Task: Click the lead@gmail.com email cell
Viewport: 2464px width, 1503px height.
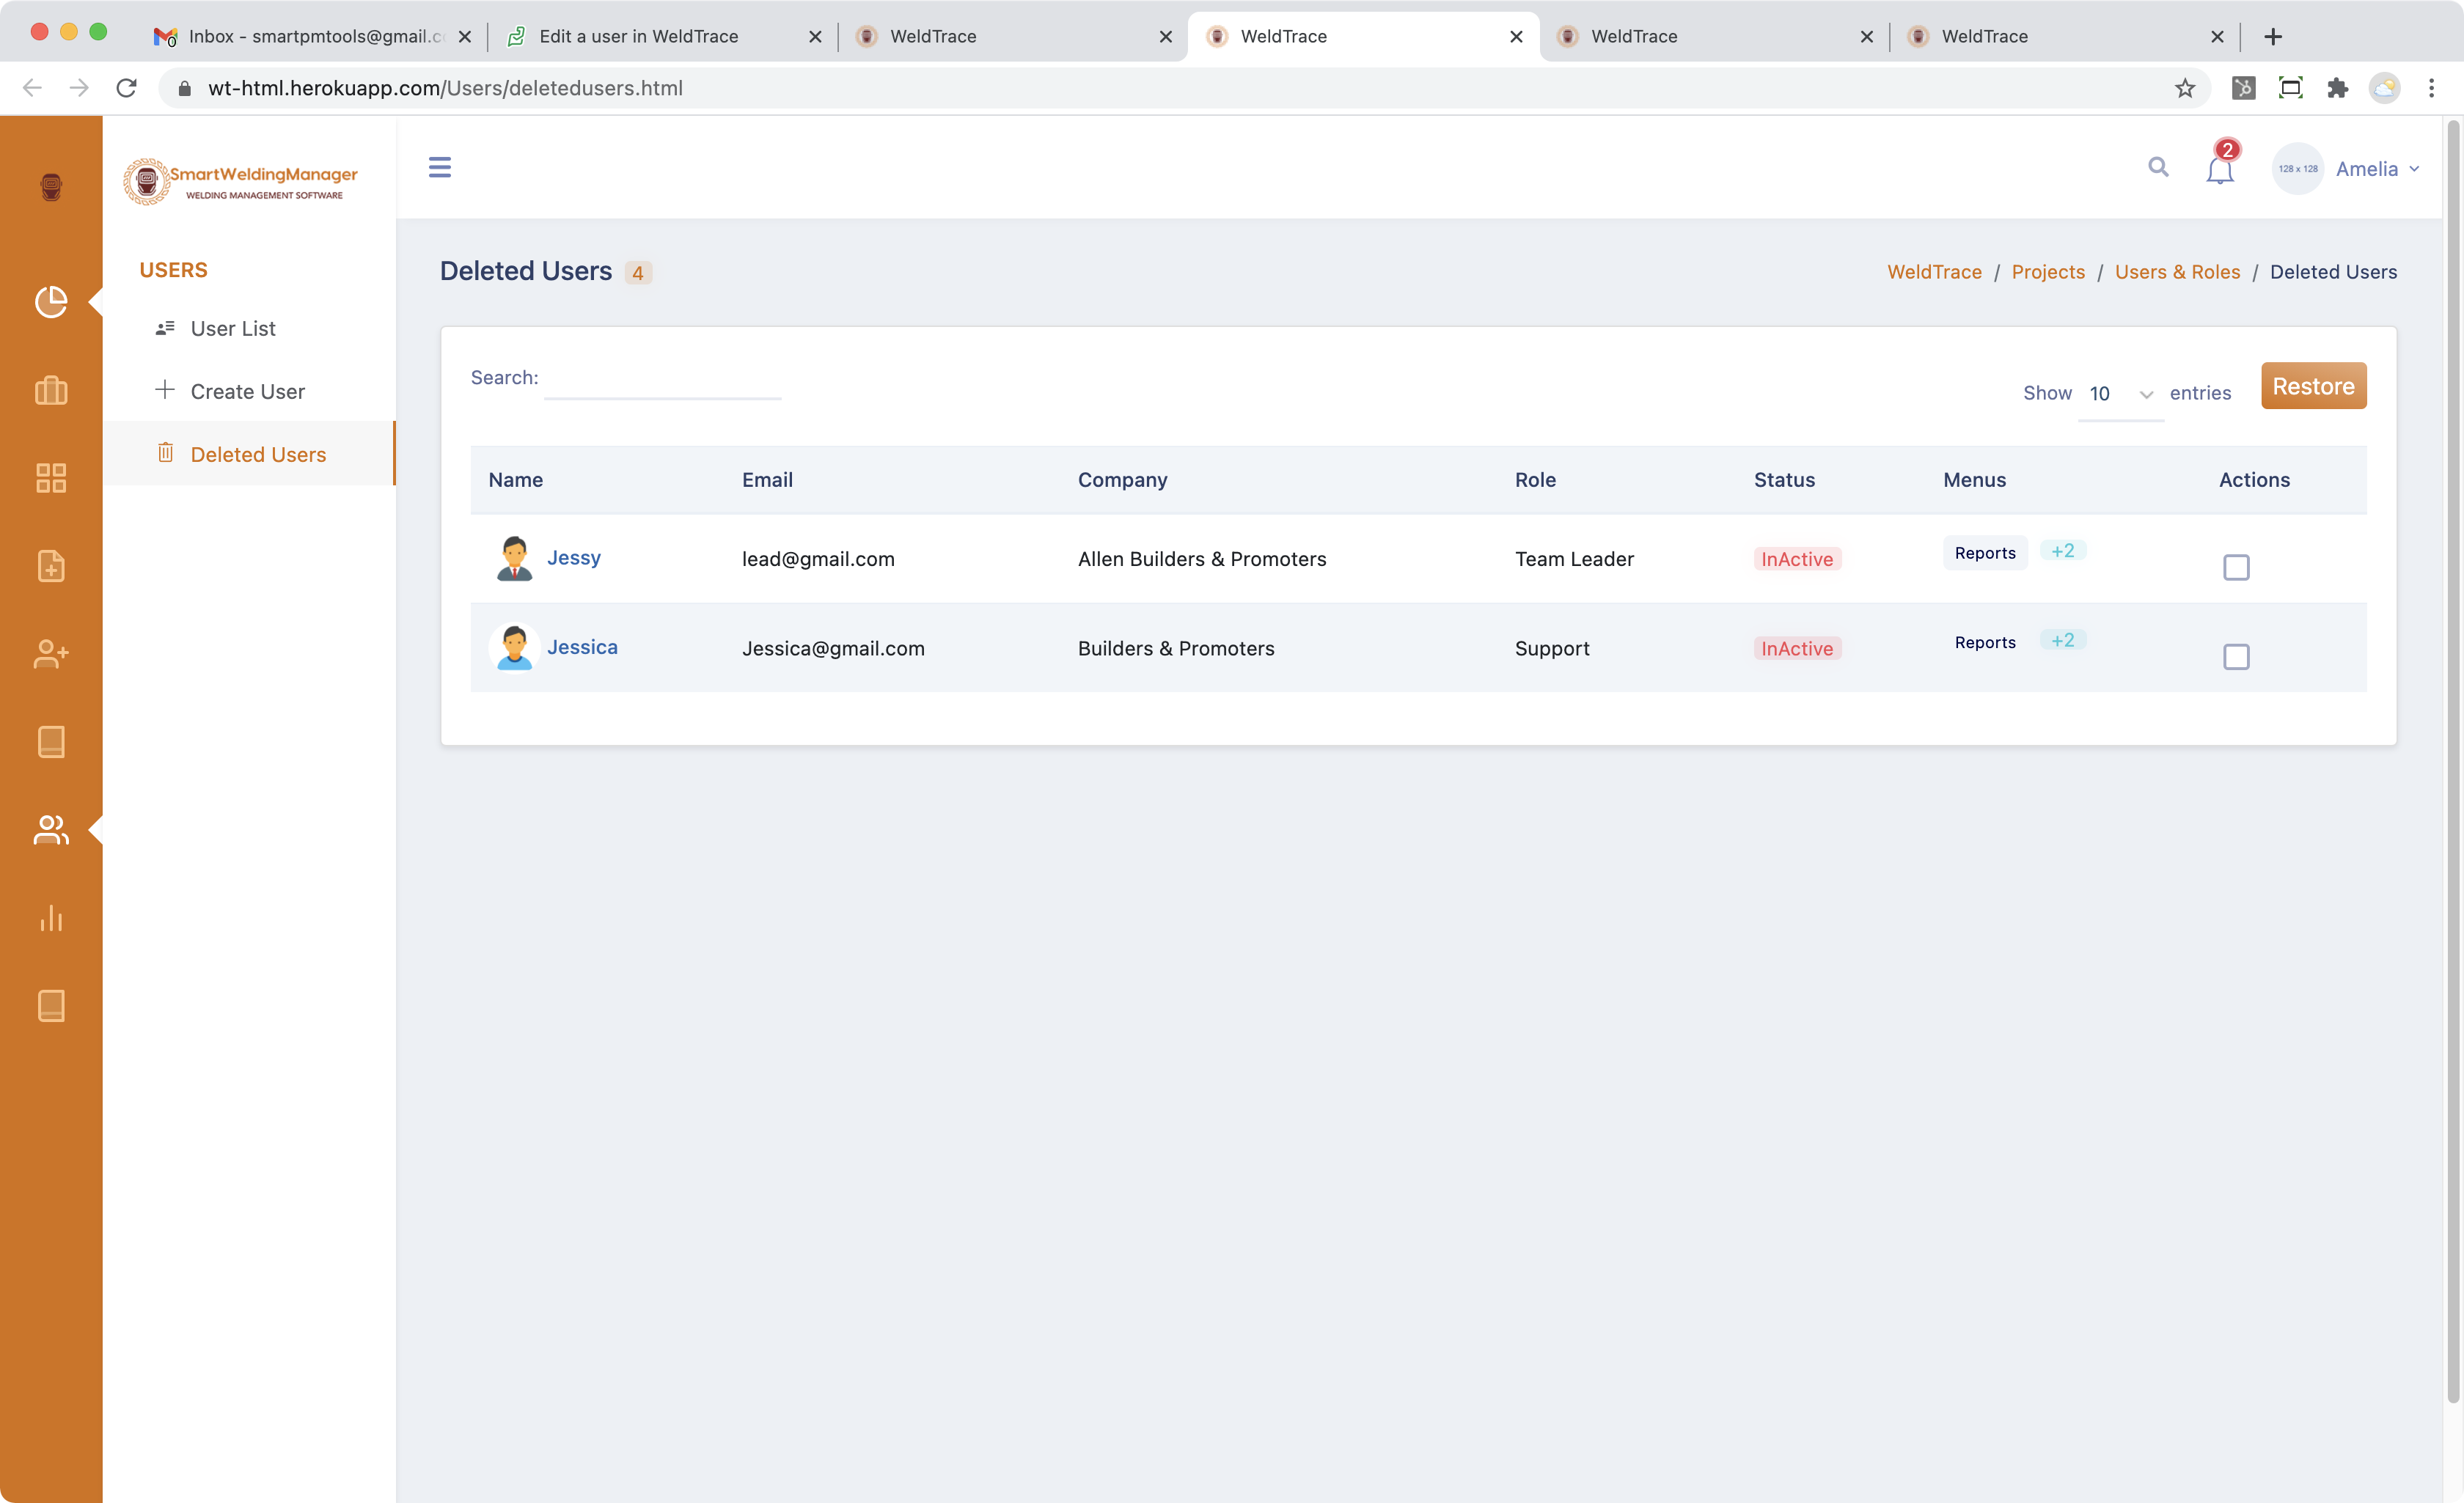Action: pyautogui.click(x=818, y=558)
